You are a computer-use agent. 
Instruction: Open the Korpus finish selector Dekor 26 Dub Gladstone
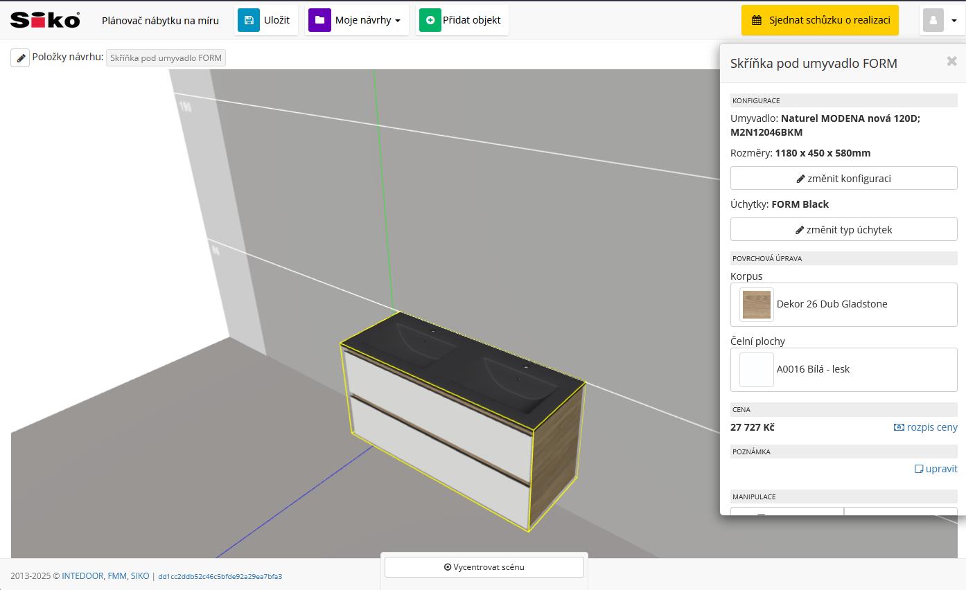click(843, 305)
